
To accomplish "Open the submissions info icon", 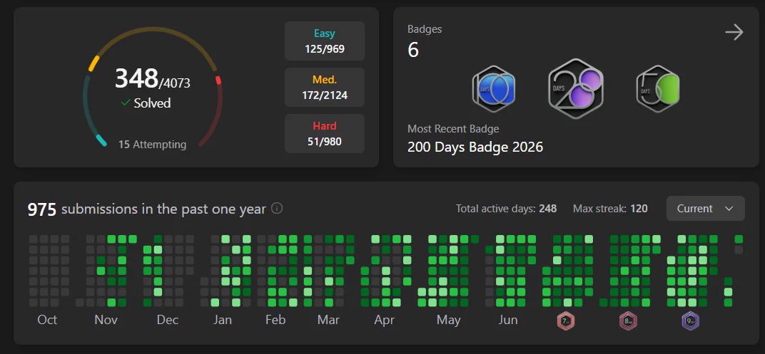I will 277,209.
